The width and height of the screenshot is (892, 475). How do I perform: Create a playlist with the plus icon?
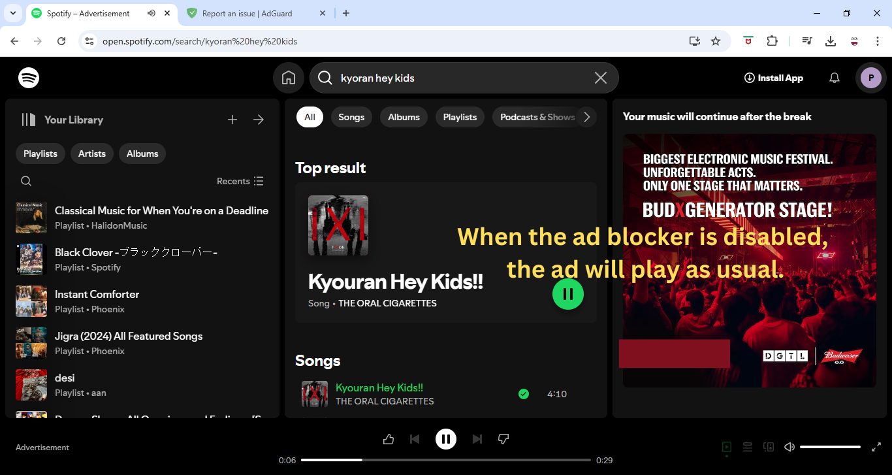[x=232, y=120]
